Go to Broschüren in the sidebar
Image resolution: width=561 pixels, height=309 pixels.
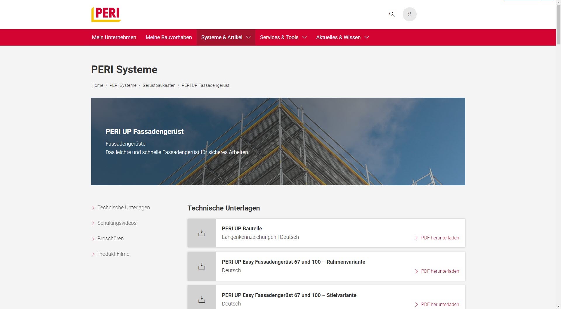click(x=110, y=239)
